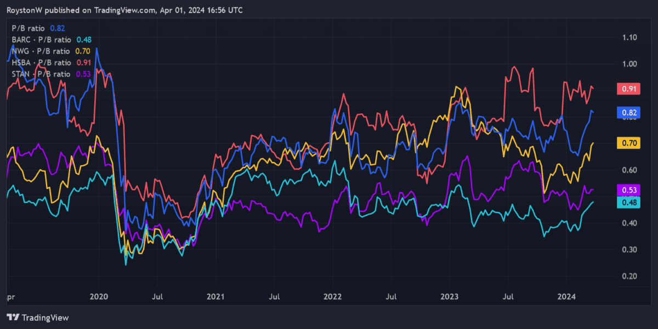Select the 1.00 price axis label
Image resolution: width=658 pixels, height=329 pixels.
(x=629, y=64)
